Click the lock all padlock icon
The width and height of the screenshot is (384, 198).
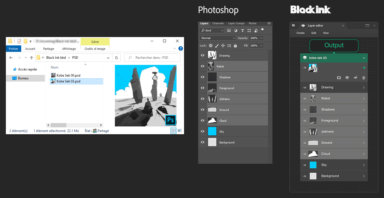pos(235,45)
